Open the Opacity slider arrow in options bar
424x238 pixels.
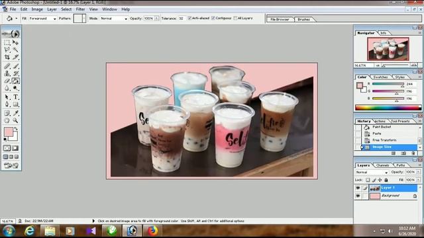point(156,19)
